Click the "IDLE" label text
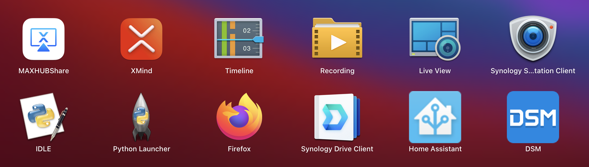Viewport: 589px width, 167px height. click(44, 149)
